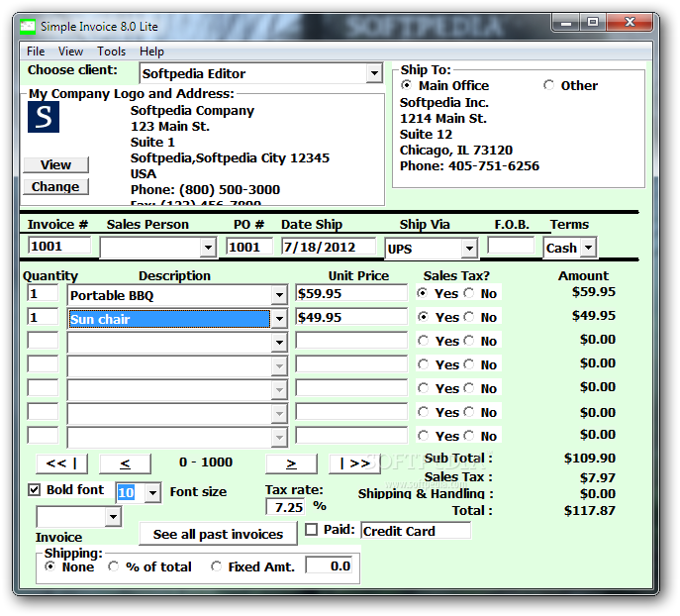This screenshot has height=616, width=680.
Task: Select Yes sales tax for Sun chair
Action: coord(423,317)
